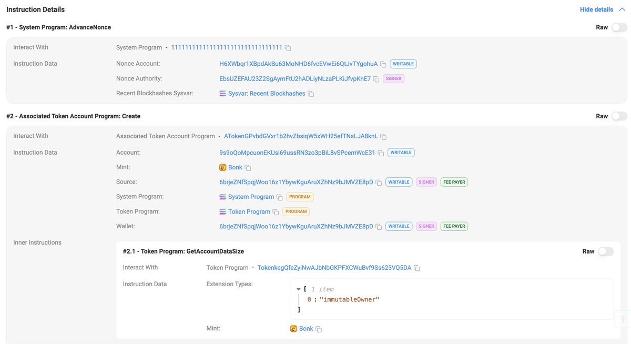Toggle Raw view for instruction #2 Create
631x344 pixels.
click(x=619, y=116)
